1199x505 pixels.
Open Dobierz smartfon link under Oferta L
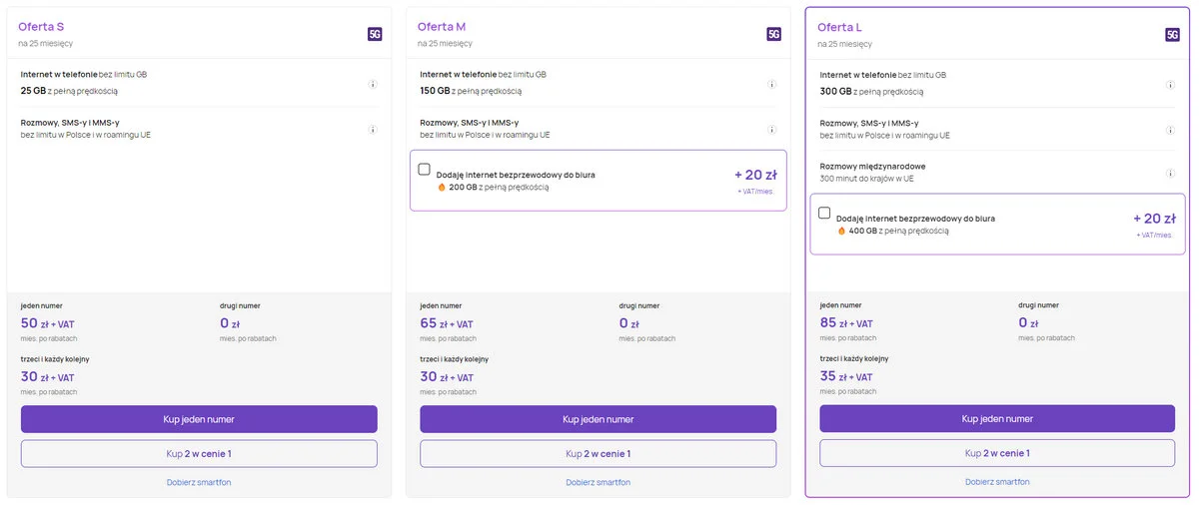coord(997,482)
